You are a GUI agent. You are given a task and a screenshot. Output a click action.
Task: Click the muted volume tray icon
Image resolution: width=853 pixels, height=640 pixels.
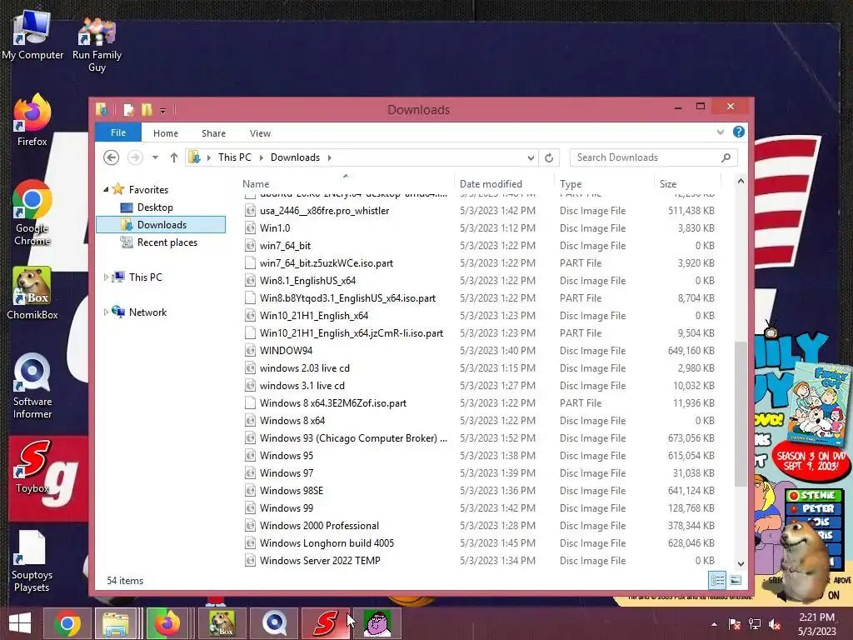[775, 624]
